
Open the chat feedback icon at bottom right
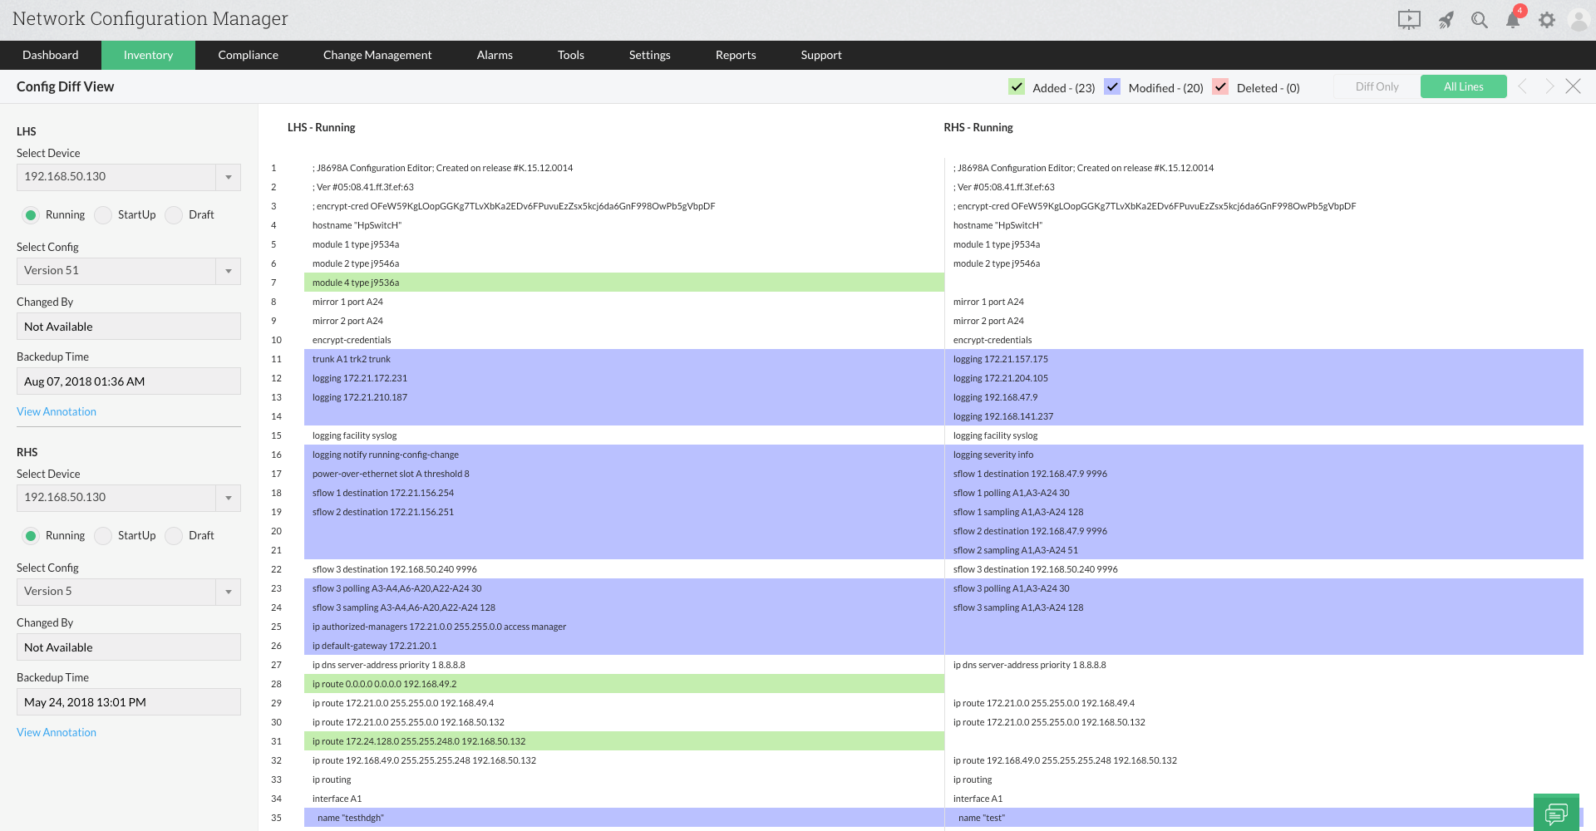coord(1556,812)
